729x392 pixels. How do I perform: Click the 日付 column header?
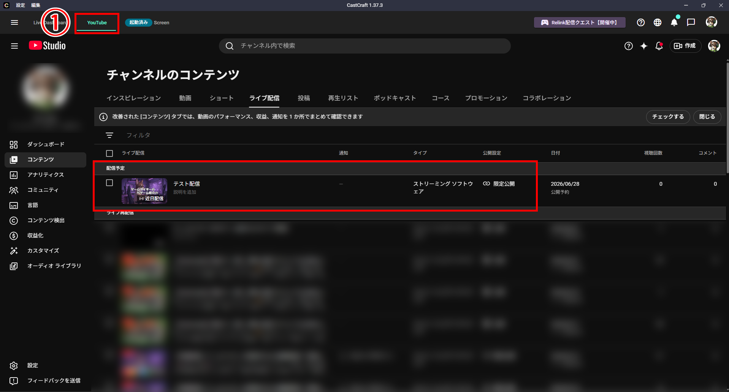coord(555,153)
